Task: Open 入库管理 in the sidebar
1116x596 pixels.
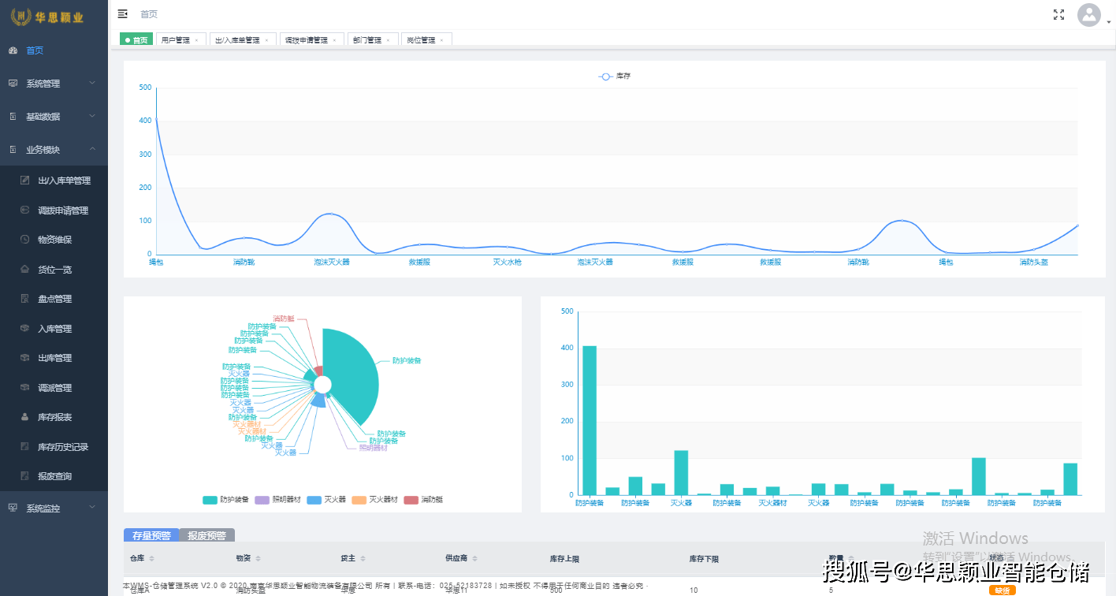Action: coord(54,329)
